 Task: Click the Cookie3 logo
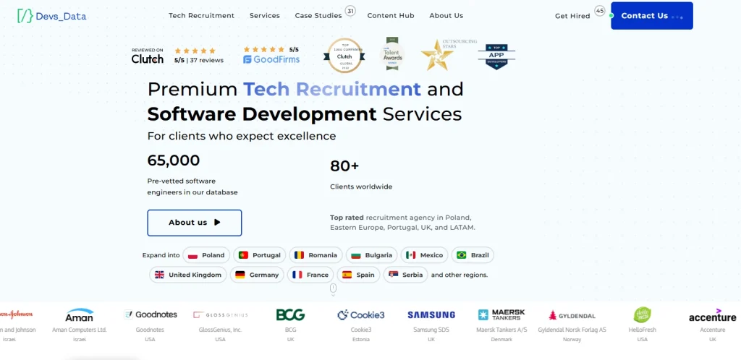tap(361, 314)
